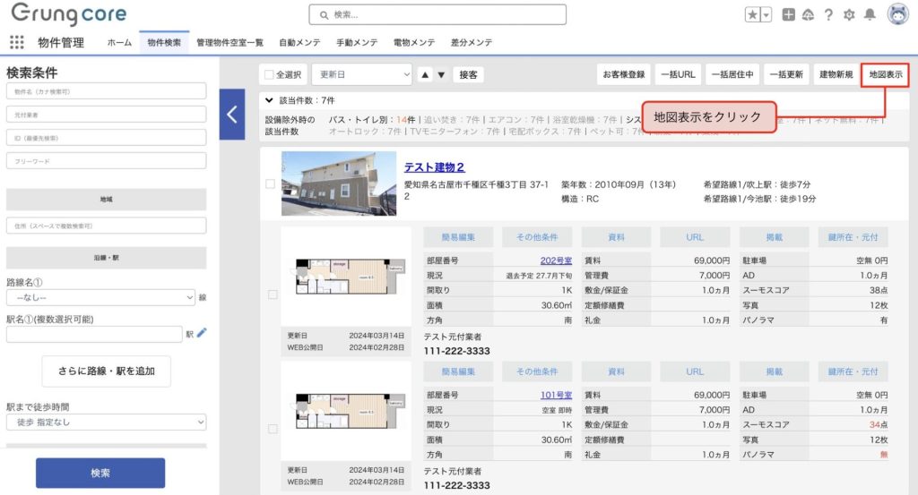Tick the checkbox beside テスト建物２
Image resolution: width=918 pixels, height=495 pixels.
(x=271, y=184)
